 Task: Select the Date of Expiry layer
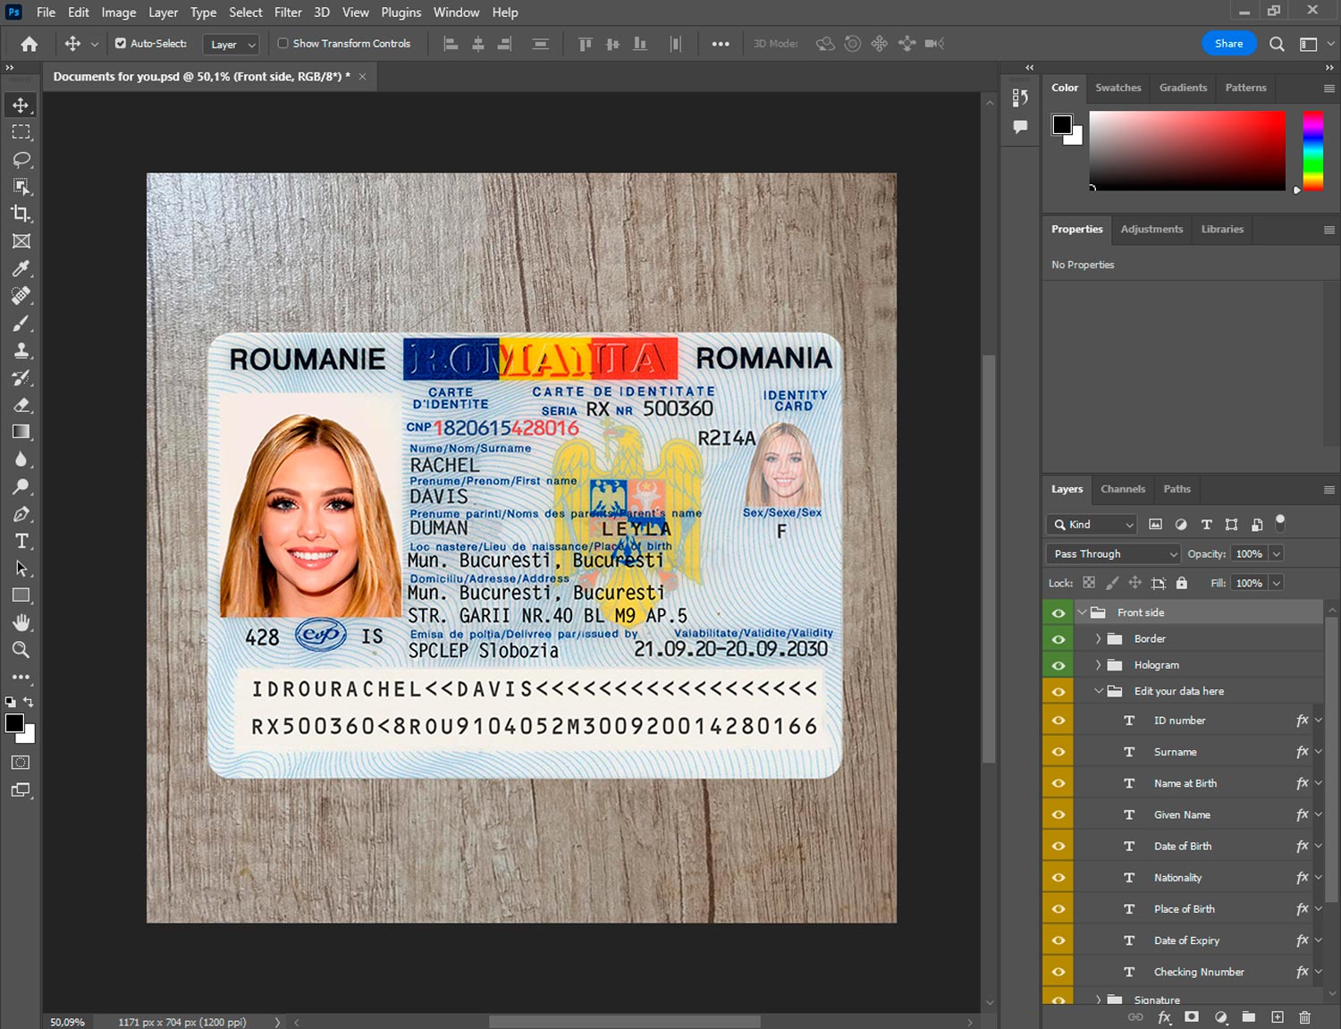(1186, 940)
